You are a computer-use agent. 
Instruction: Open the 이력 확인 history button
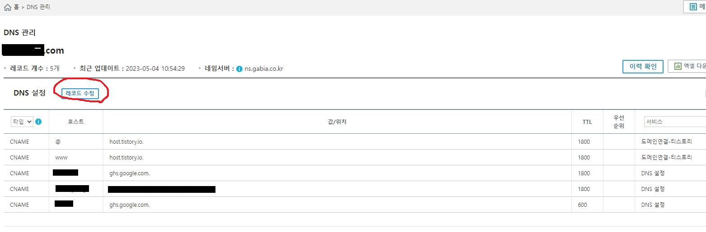coord(643,66)
